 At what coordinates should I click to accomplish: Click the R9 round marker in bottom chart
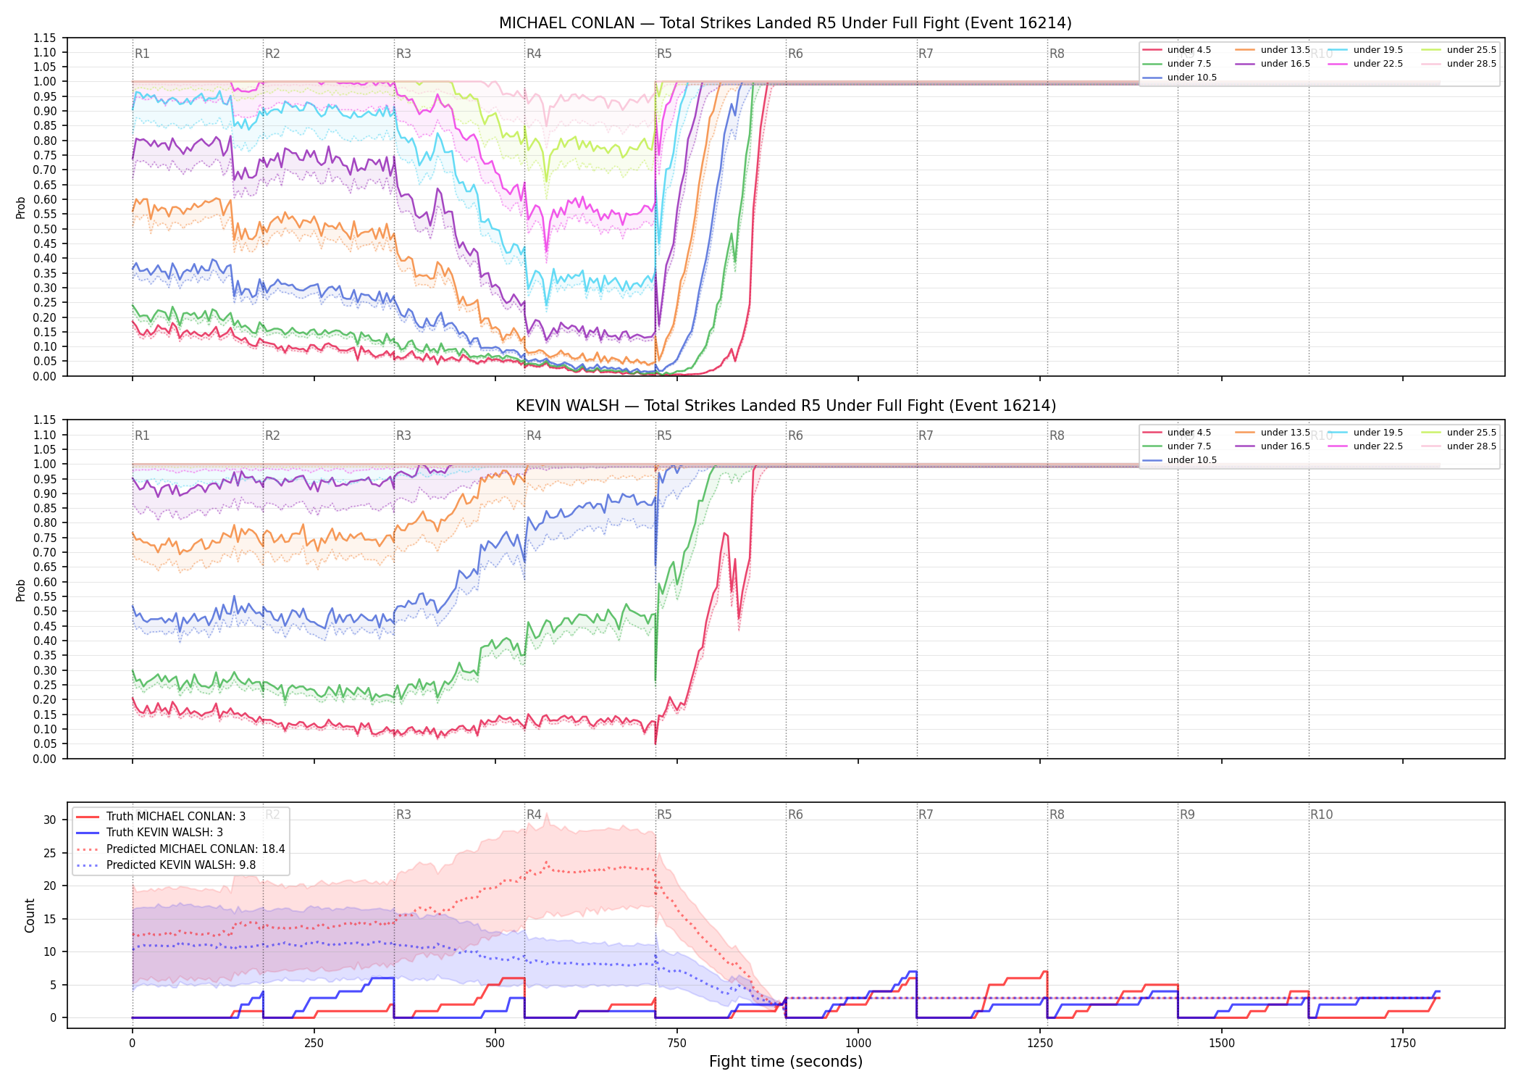point(1187,815)
